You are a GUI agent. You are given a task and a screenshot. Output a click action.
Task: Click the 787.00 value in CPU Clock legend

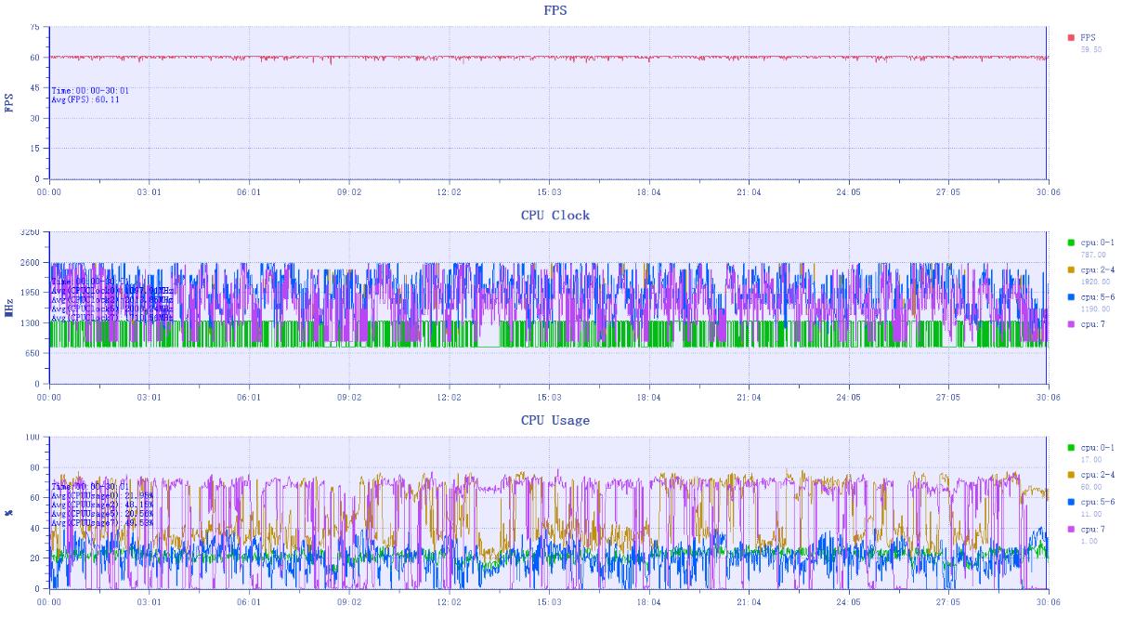(1092, 254)
